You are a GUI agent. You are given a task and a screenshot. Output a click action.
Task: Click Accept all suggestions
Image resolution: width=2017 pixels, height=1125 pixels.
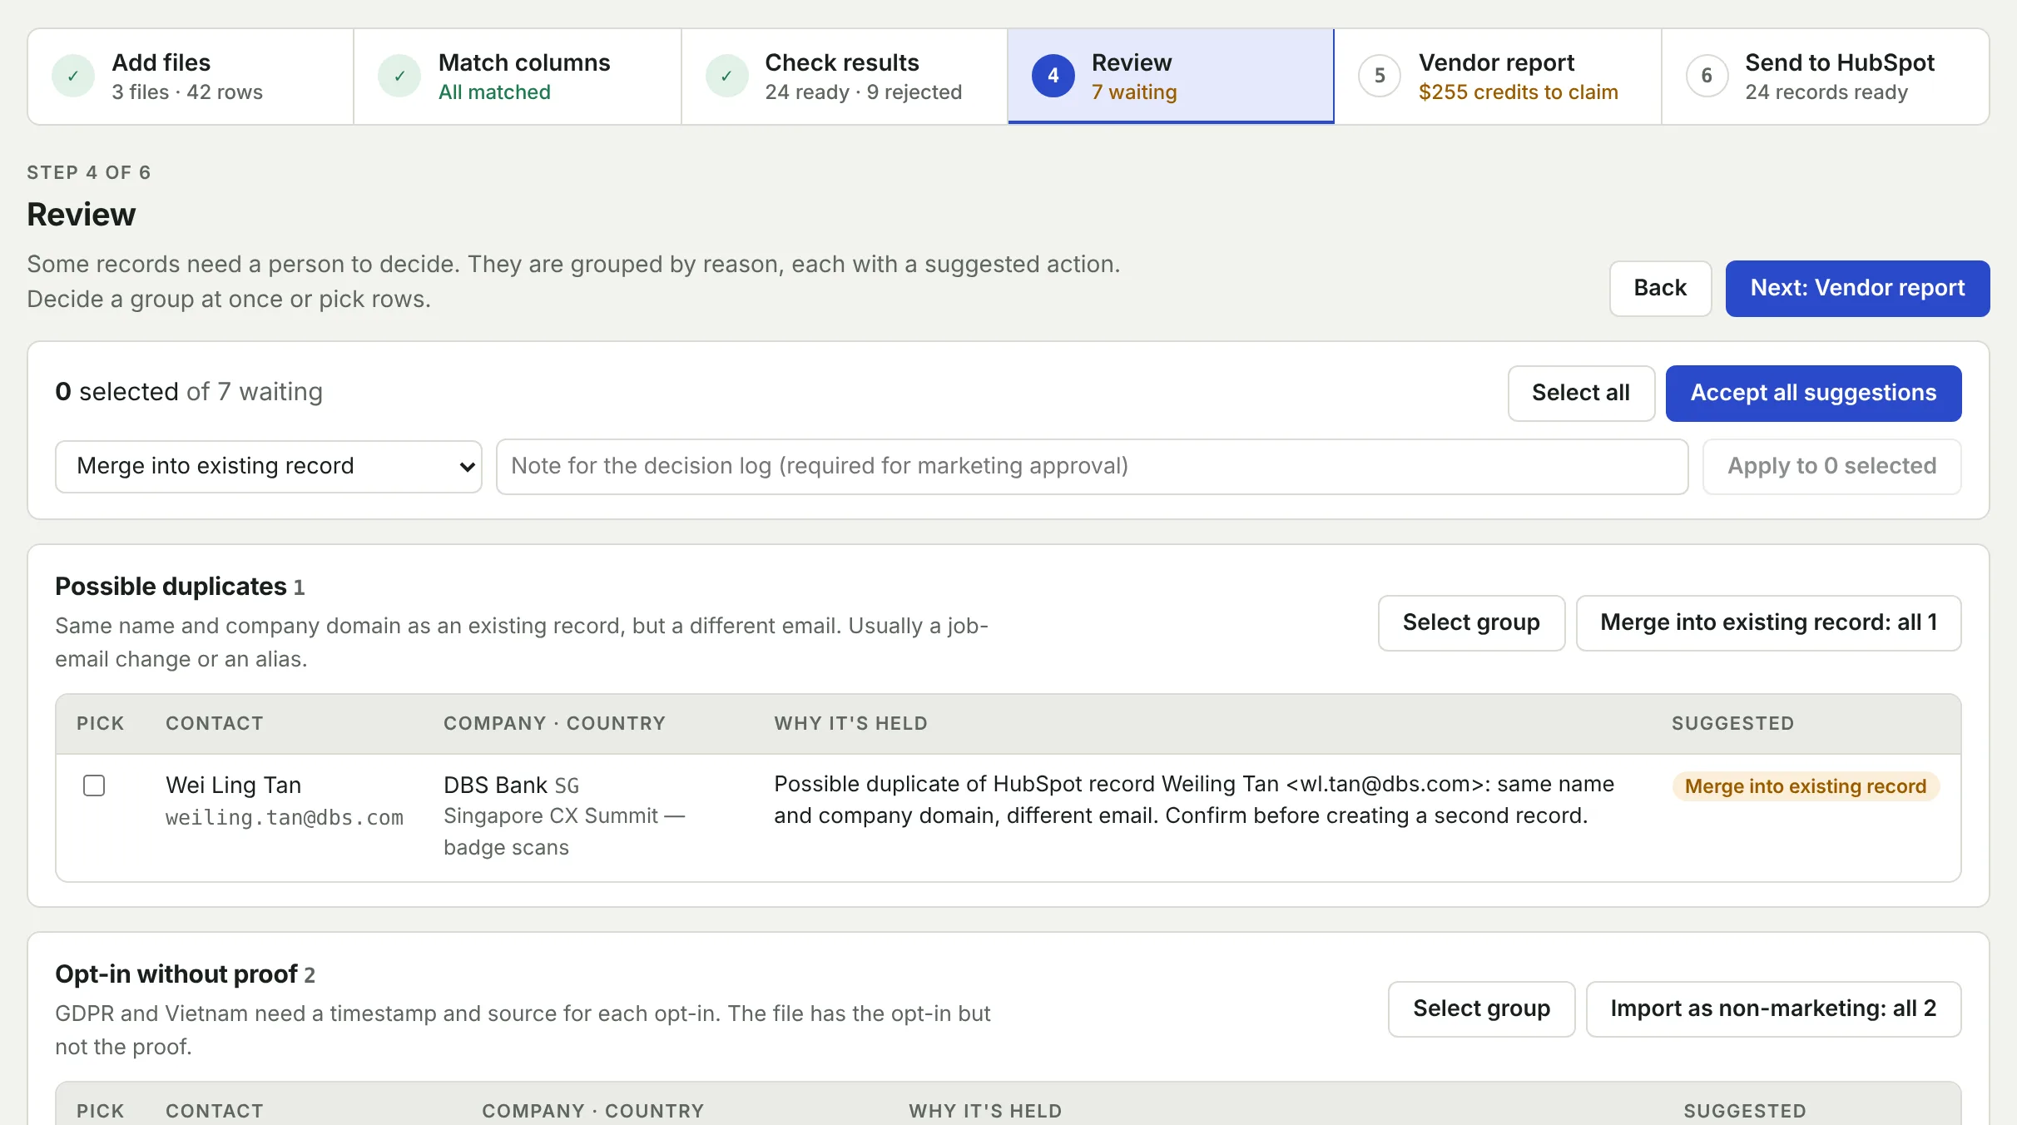pyautogui.click(x=1813, y=394)
